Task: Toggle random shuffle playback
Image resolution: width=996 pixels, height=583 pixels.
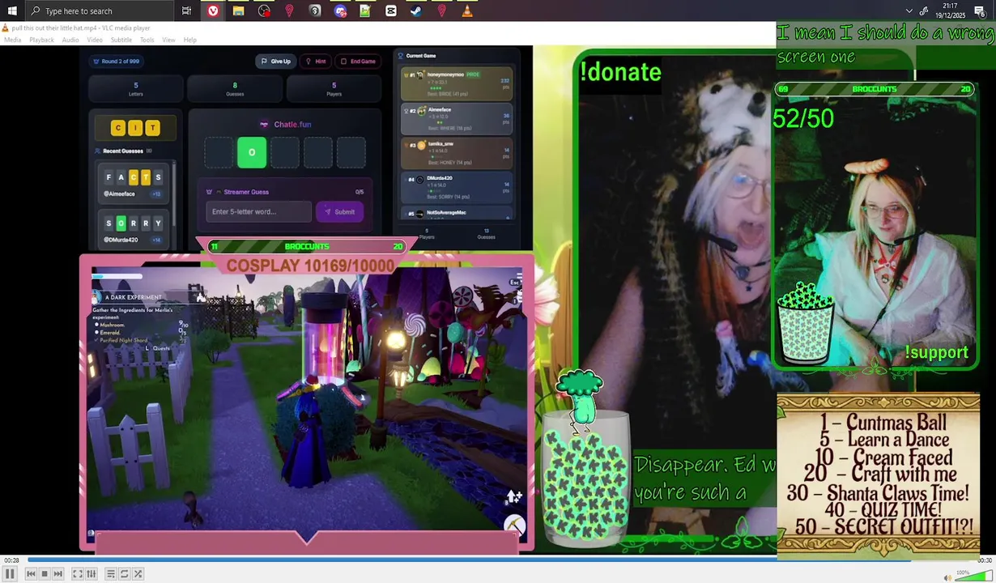Action: click(x=138, y=574)
